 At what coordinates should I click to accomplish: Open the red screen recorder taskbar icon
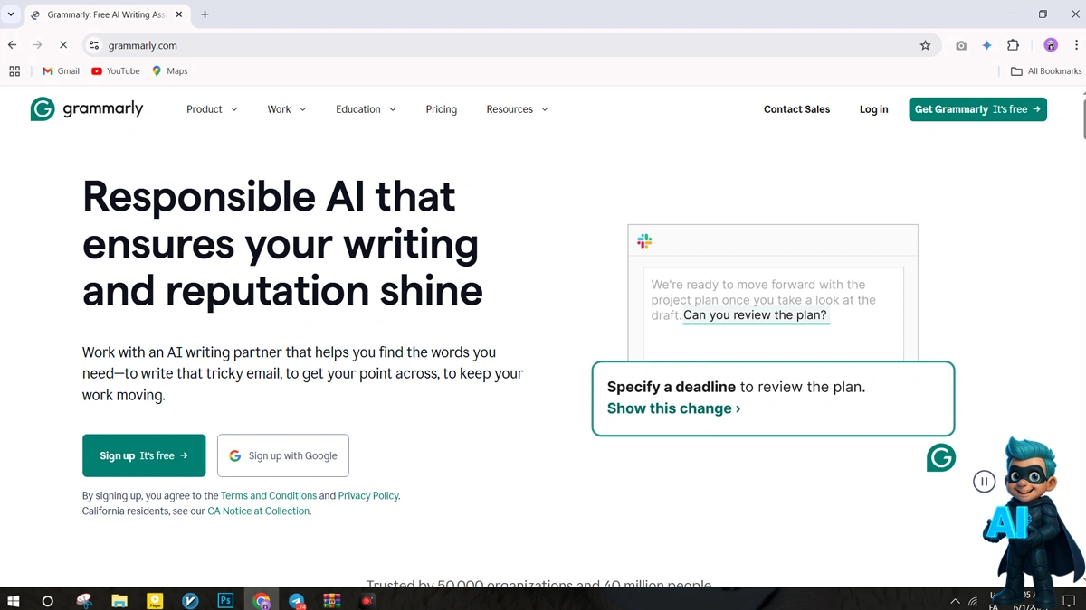(367, 601)
